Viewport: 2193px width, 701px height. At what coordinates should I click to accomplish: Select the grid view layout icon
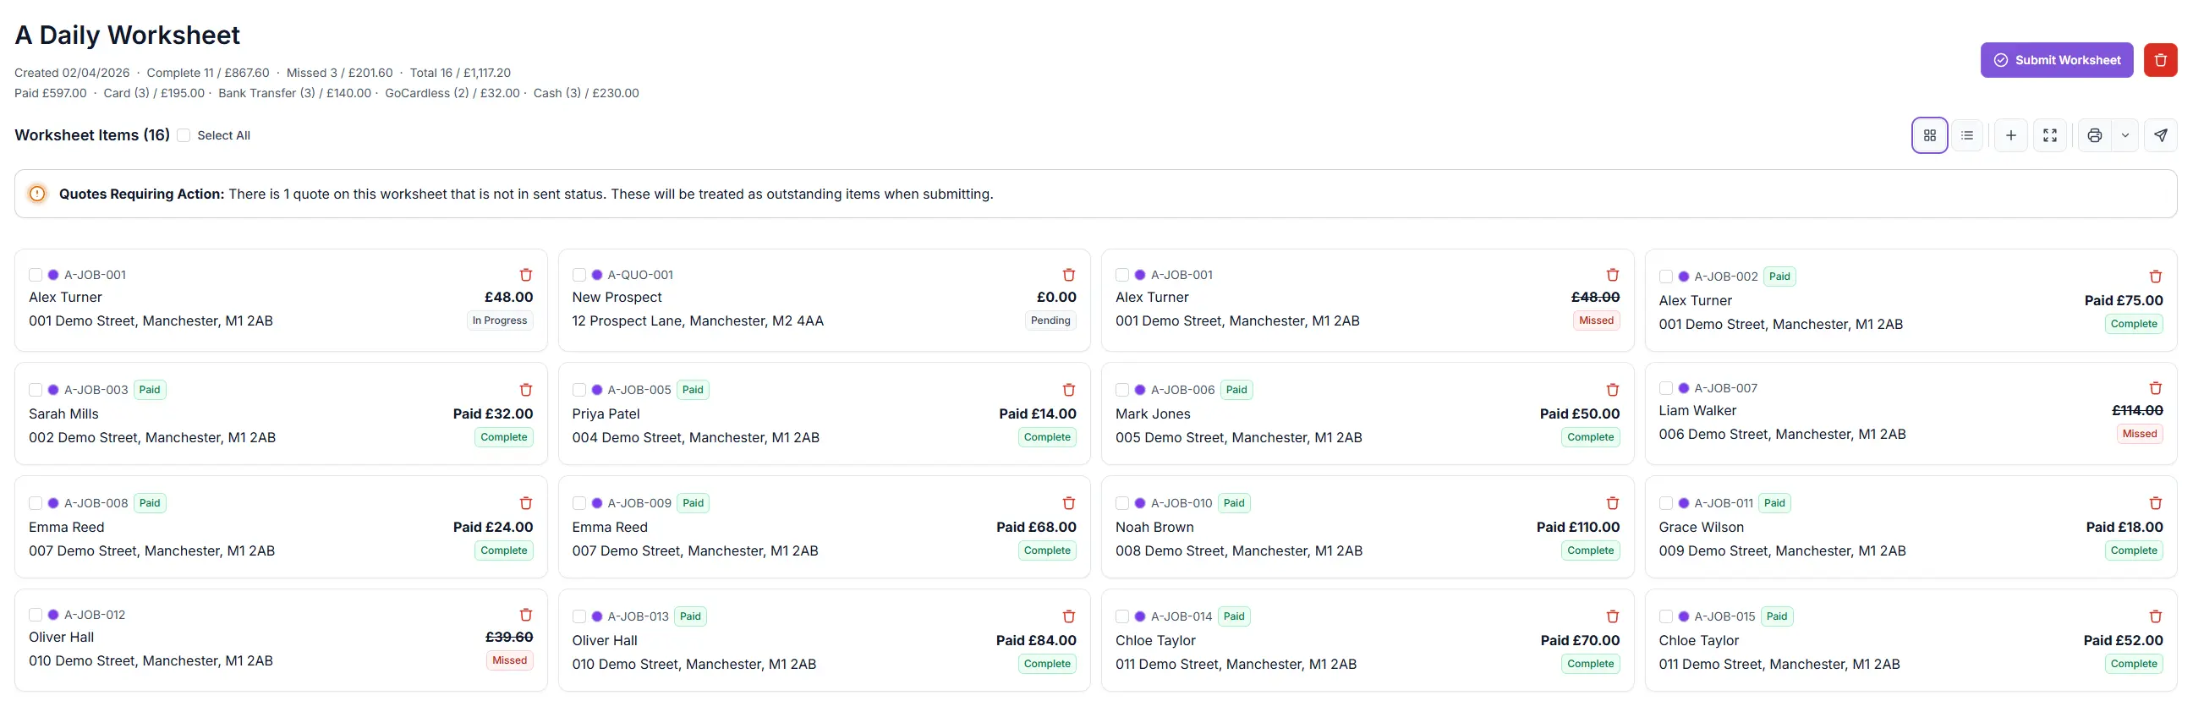(x=1928, y=134)
